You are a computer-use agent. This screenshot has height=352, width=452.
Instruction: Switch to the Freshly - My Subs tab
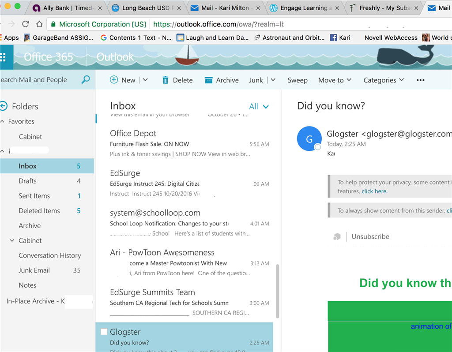(x=383, y=8)
